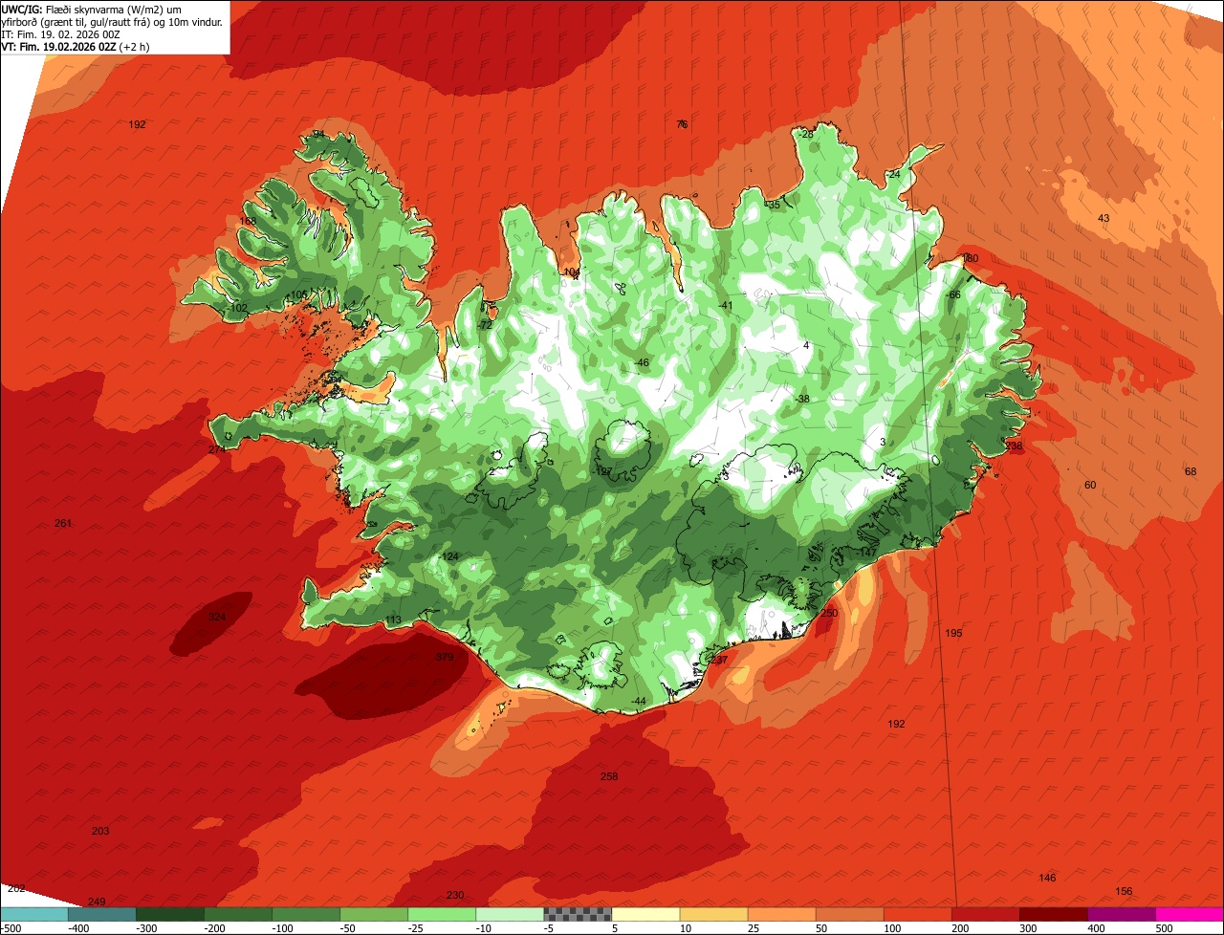
Task: Click the title line 'UWC/IG: Flæði skynvarma (W/m2) um'
Action: (x=93, y=9)
